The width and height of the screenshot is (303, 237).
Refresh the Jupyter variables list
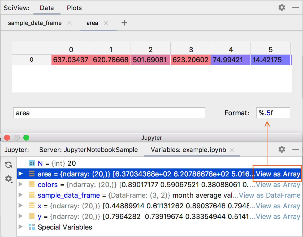coord(8,165)
